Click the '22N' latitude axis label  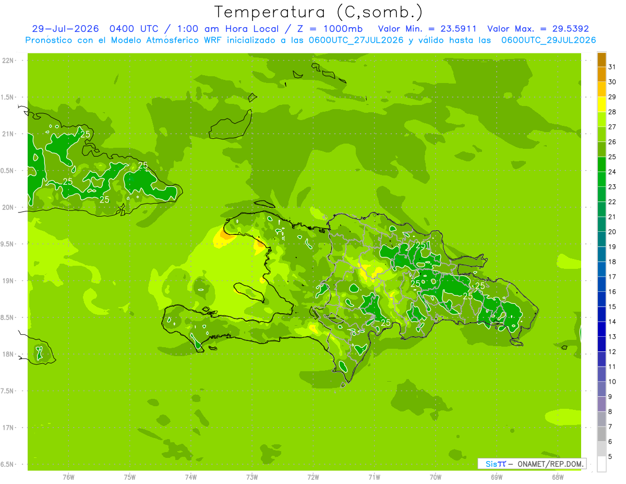[x=9, y=61]
